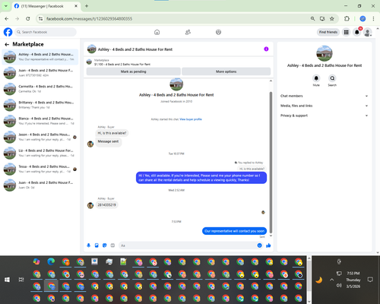The height and width of the screenshot is (304, 380).
Task: Open the Windows Start button
Action: 7,280
